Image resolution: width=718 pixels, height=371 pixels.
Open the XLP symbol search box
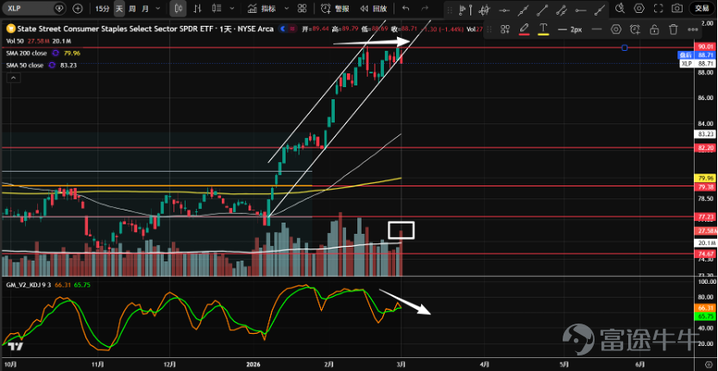(34, 9)
